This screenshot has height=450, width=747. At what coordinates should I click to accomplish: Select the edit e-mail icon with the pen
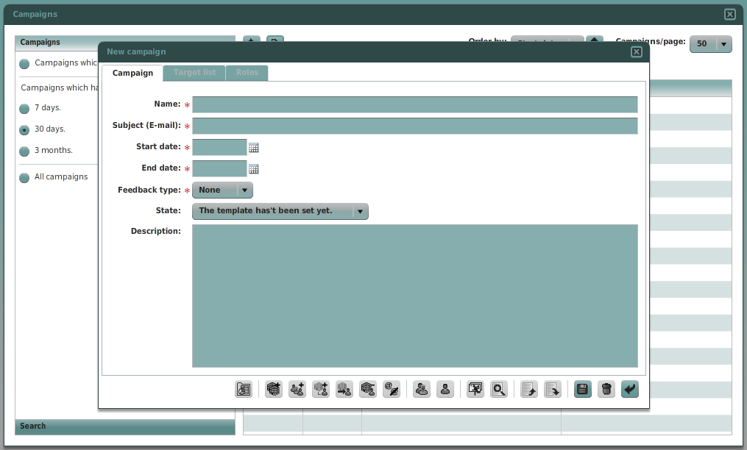click(392, 389)
